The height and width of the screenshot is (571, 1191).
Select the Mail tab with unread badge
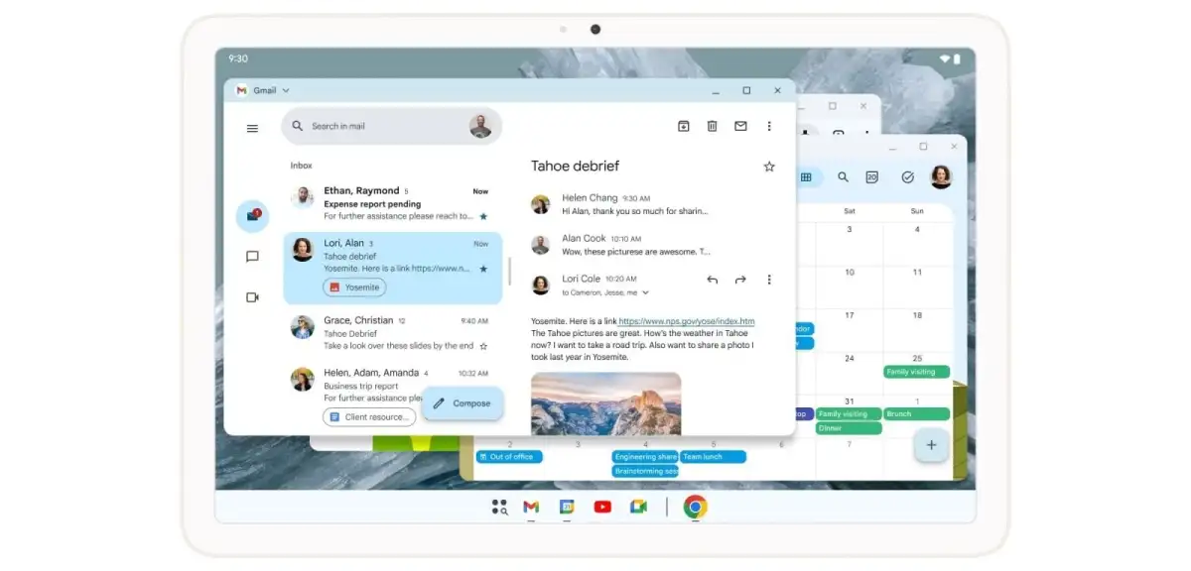[x=252, y=215]
